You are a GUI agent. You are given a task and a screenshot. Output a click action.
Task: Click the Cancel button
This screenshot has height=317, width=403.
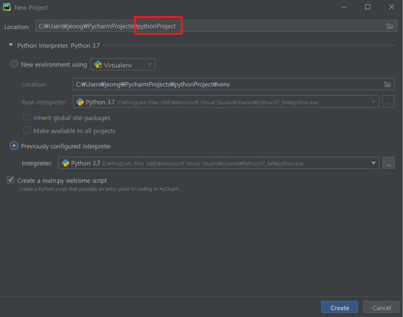(x=382, y=307)
